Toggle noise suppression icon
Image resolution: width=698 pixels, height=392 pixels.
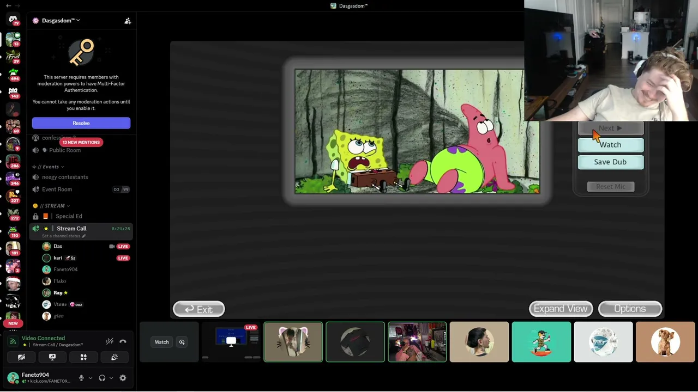[110, 341]
